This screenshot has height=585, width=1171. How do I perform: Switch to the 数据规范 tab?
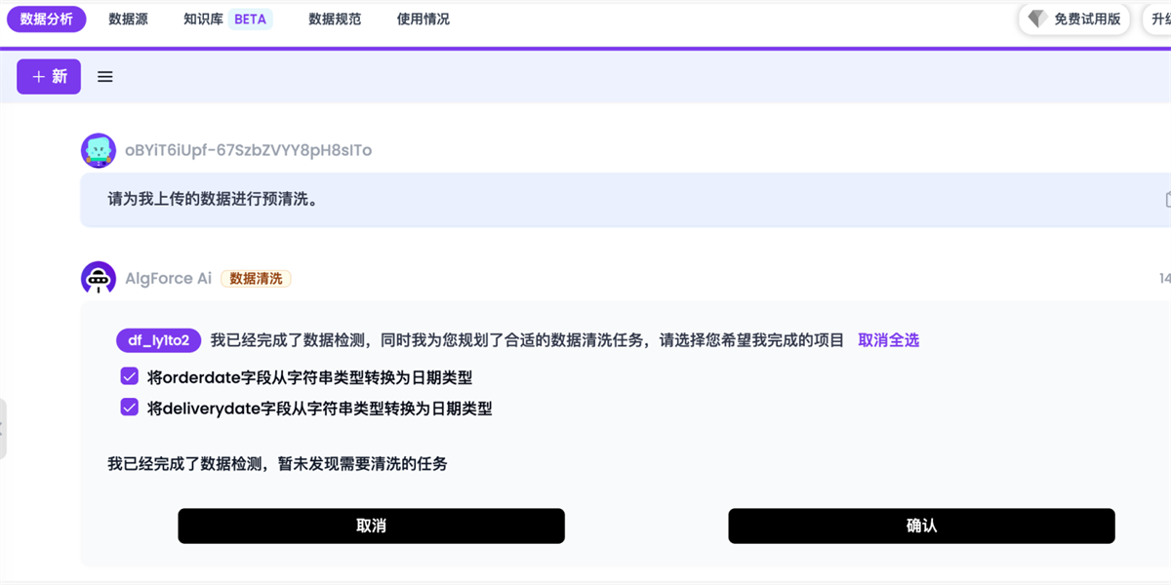334,19
